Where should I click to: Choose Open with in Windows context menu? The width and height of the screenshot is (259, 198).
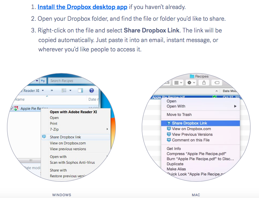(x=58, y=157)
